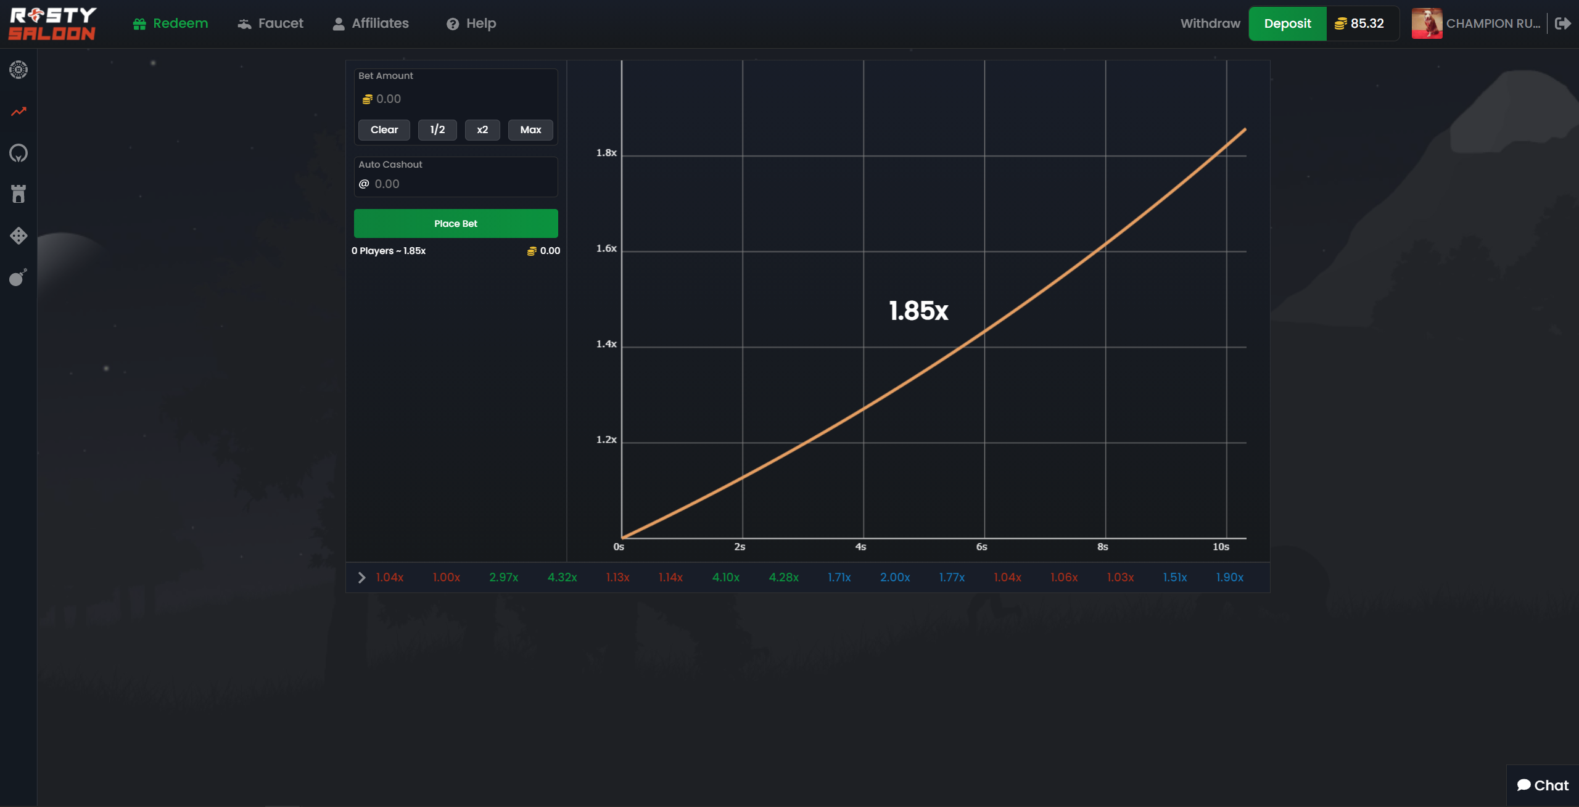
Task: Click the previous results expander arrow
Action: point(361,576)
